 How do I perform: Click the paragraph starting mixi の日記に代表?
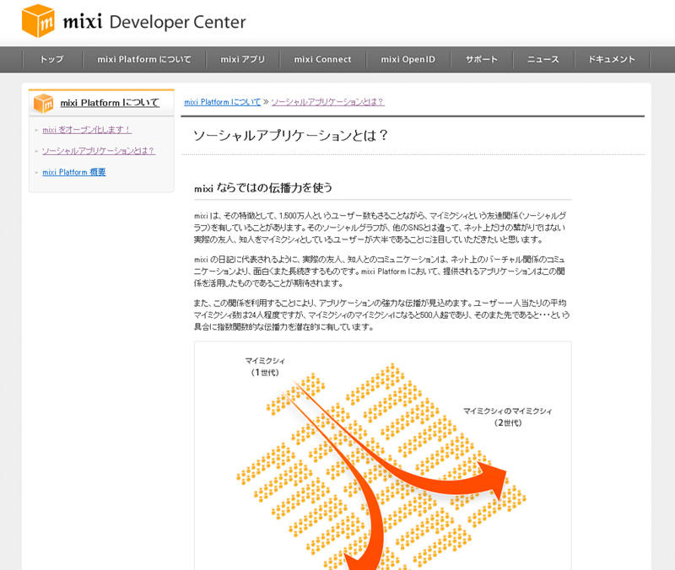pos(381,271)
